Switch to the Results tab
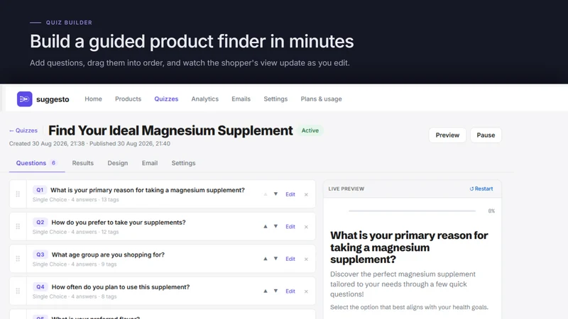This screenshot has height=319, width=568. [x=82, y=163]
